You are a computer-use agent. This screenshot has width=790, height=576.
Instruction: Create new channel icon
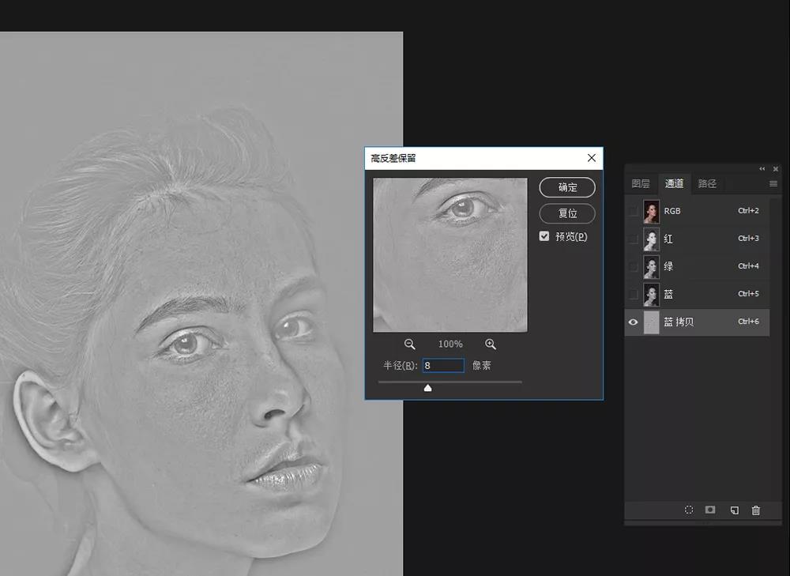[x=734, y=510]
